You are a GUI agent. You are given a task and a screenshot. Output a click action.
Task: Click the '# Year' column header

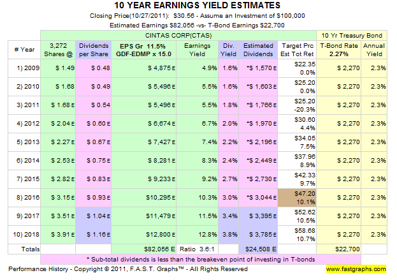[24, 50]
